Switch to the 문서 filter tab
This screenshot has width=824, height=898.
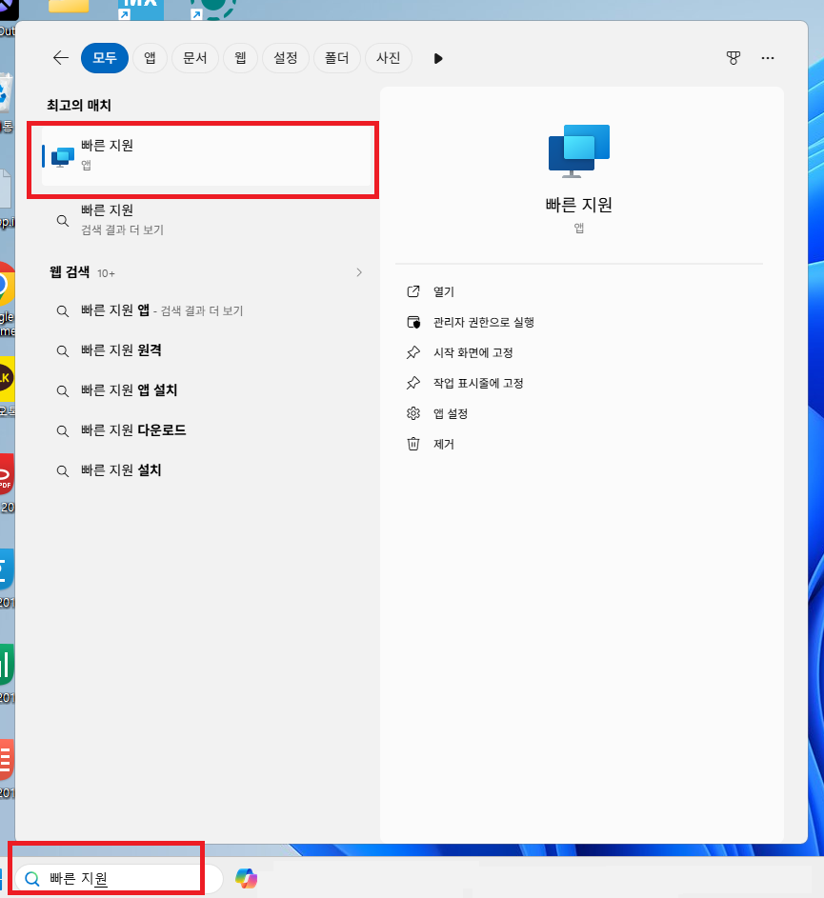pyautogui.click(x=195, y=58)
